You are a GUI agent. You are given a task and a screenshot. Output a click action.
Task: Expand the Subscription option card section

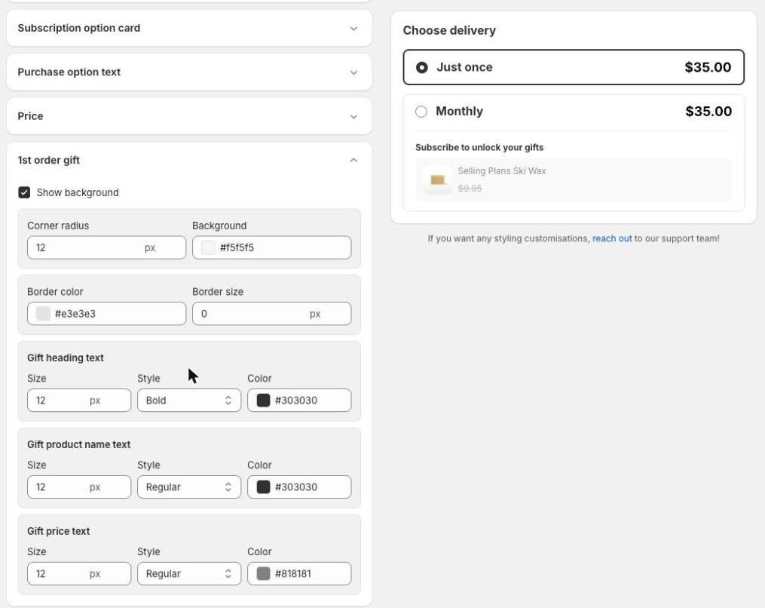pyautogui.click(x=189, y=29)
